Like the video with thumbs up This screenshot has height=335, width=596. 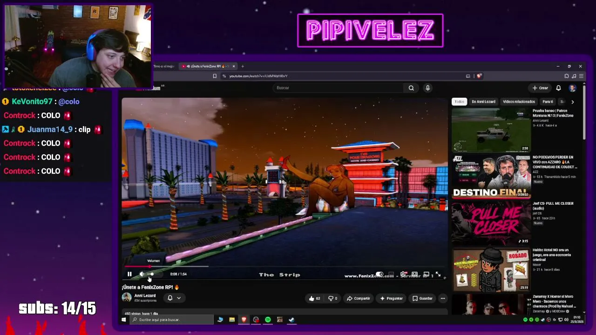[314, 298]
